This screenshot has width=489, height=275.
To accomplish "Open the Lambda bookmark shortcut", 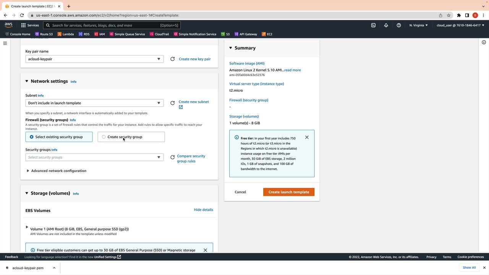I will [66, 34].
